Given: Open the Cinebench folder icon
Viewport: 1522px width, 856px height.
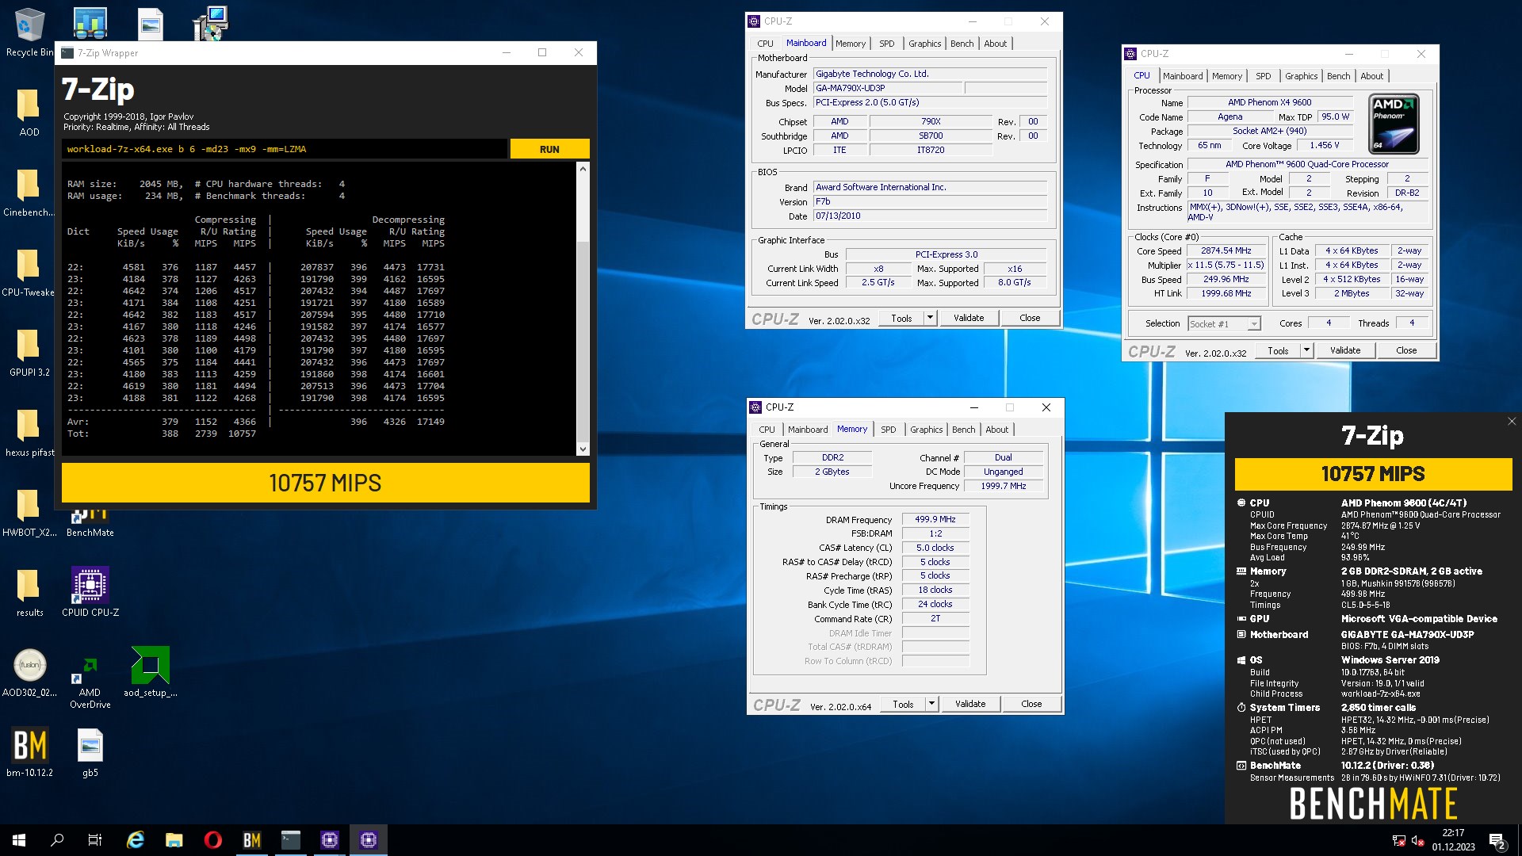Looking at the screenshot, I should coord(29,192).
